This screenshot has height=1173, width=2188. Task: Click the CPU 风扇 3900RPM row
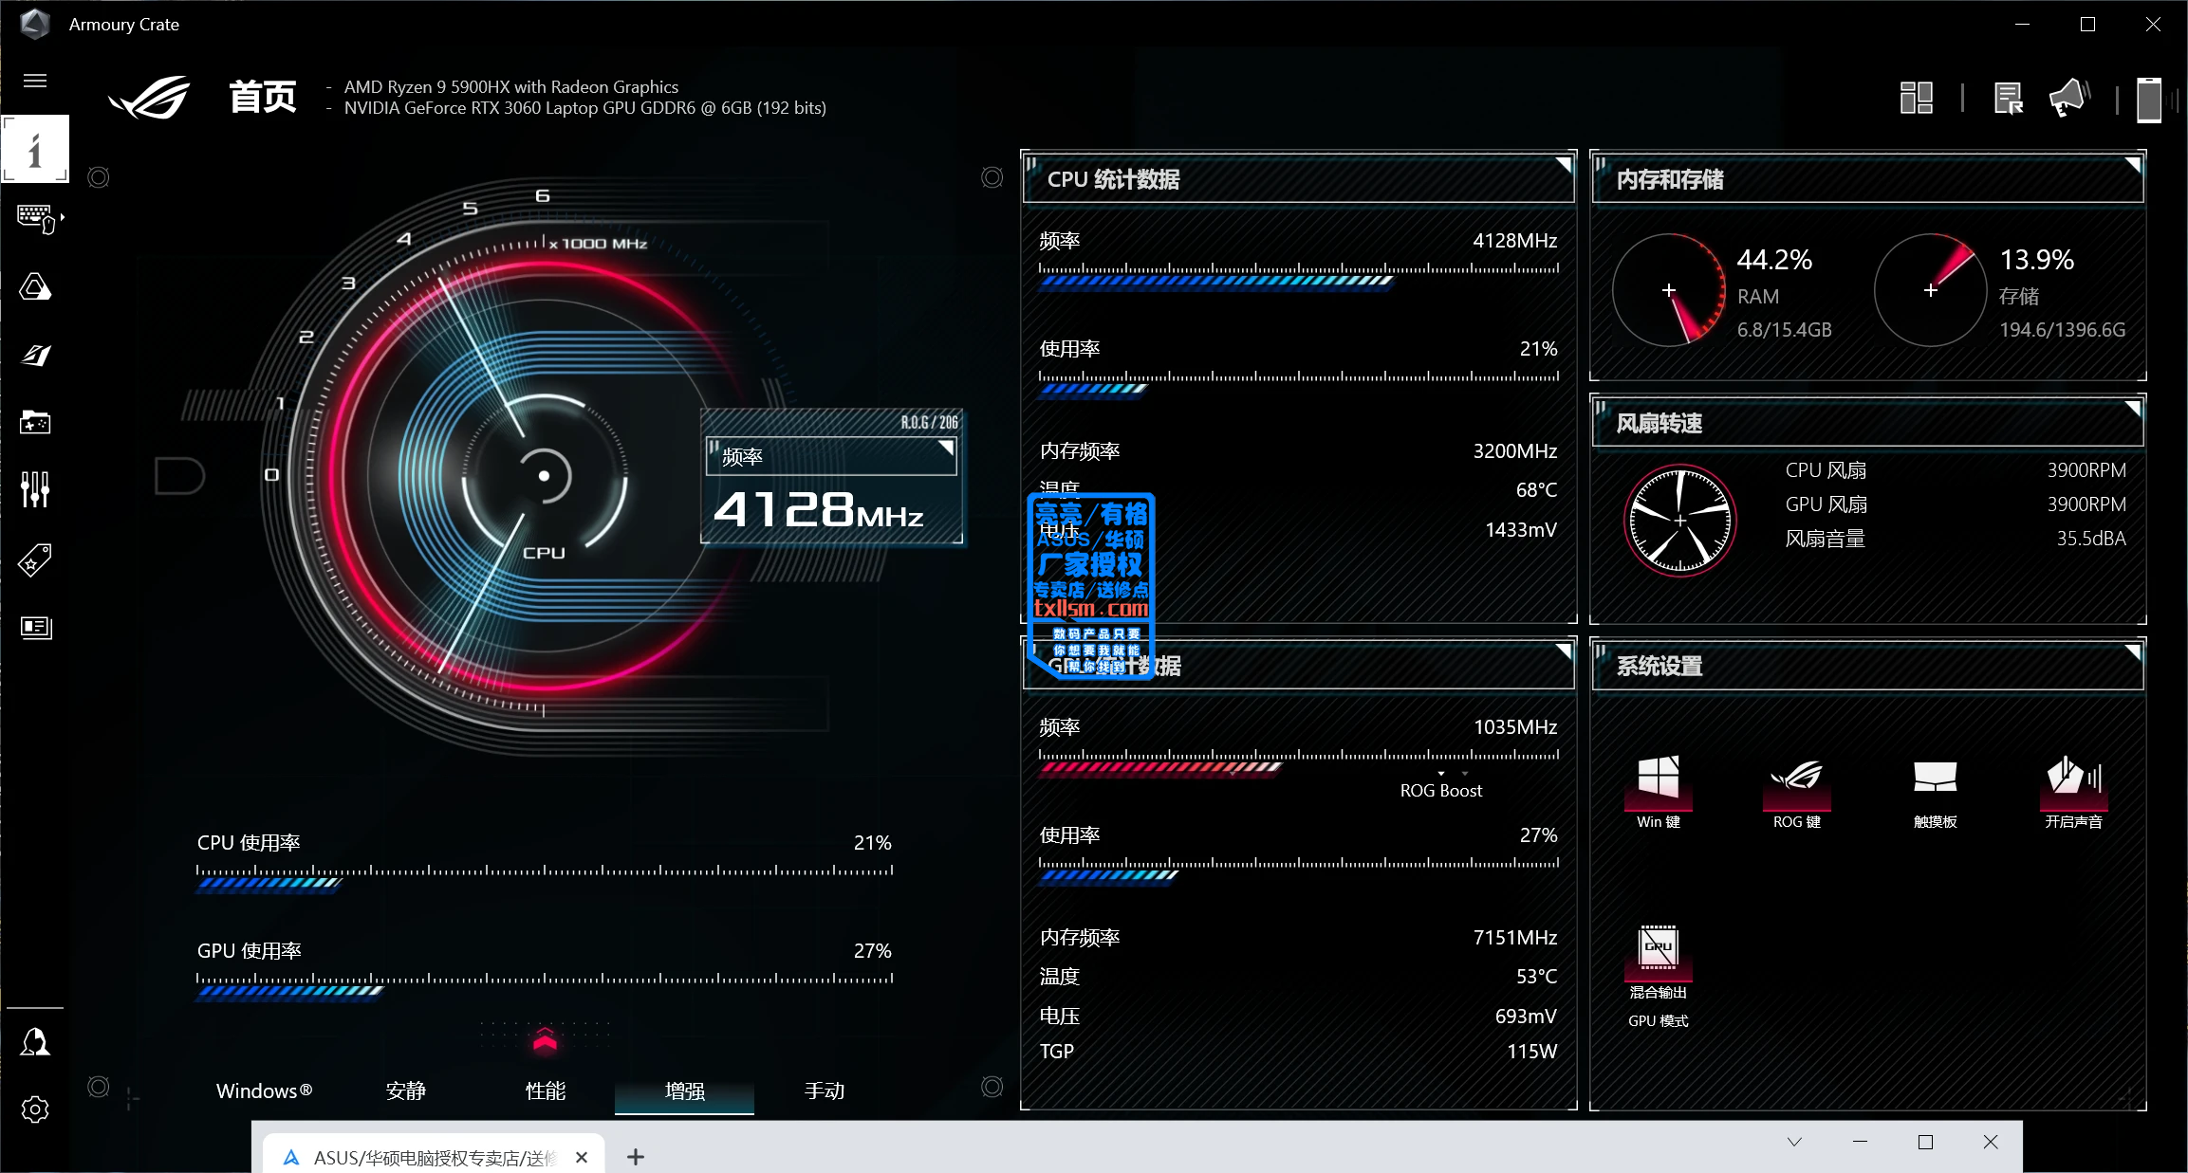tap(1956, 470)
